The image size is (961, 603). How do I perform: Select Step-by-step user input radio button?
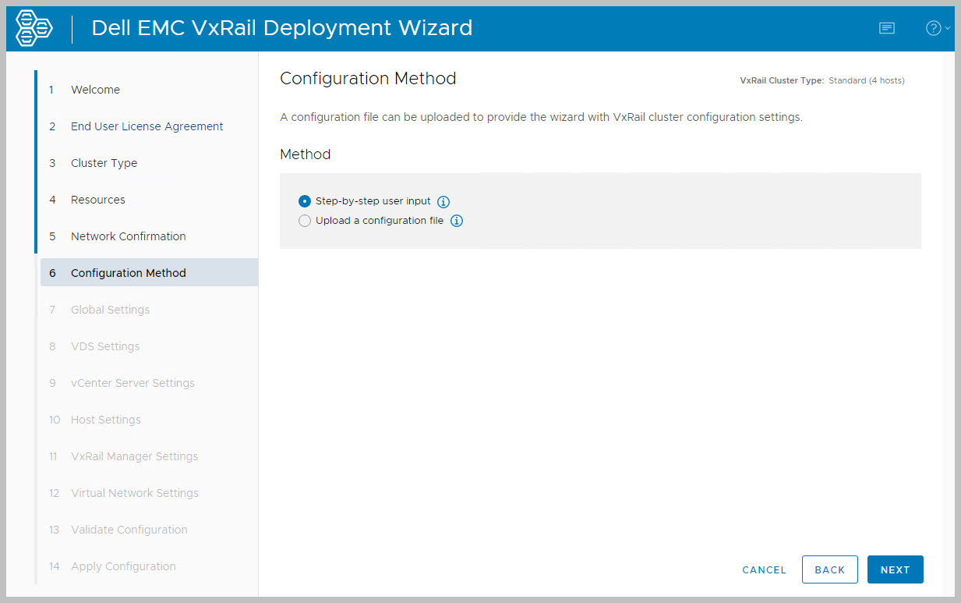coord(305,201)
